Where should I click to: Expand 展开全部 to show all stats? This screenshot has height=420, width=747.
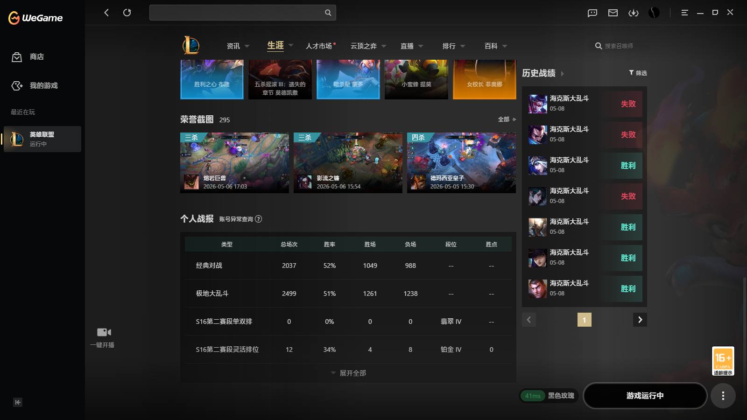pyautogui.click(x=348, y=373)
